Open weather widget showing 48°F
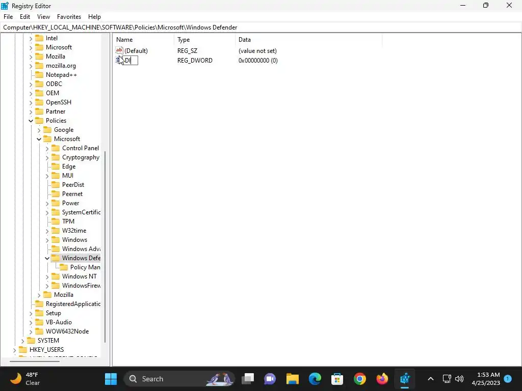Screen dimensions: 522x391 click(25, 379)
